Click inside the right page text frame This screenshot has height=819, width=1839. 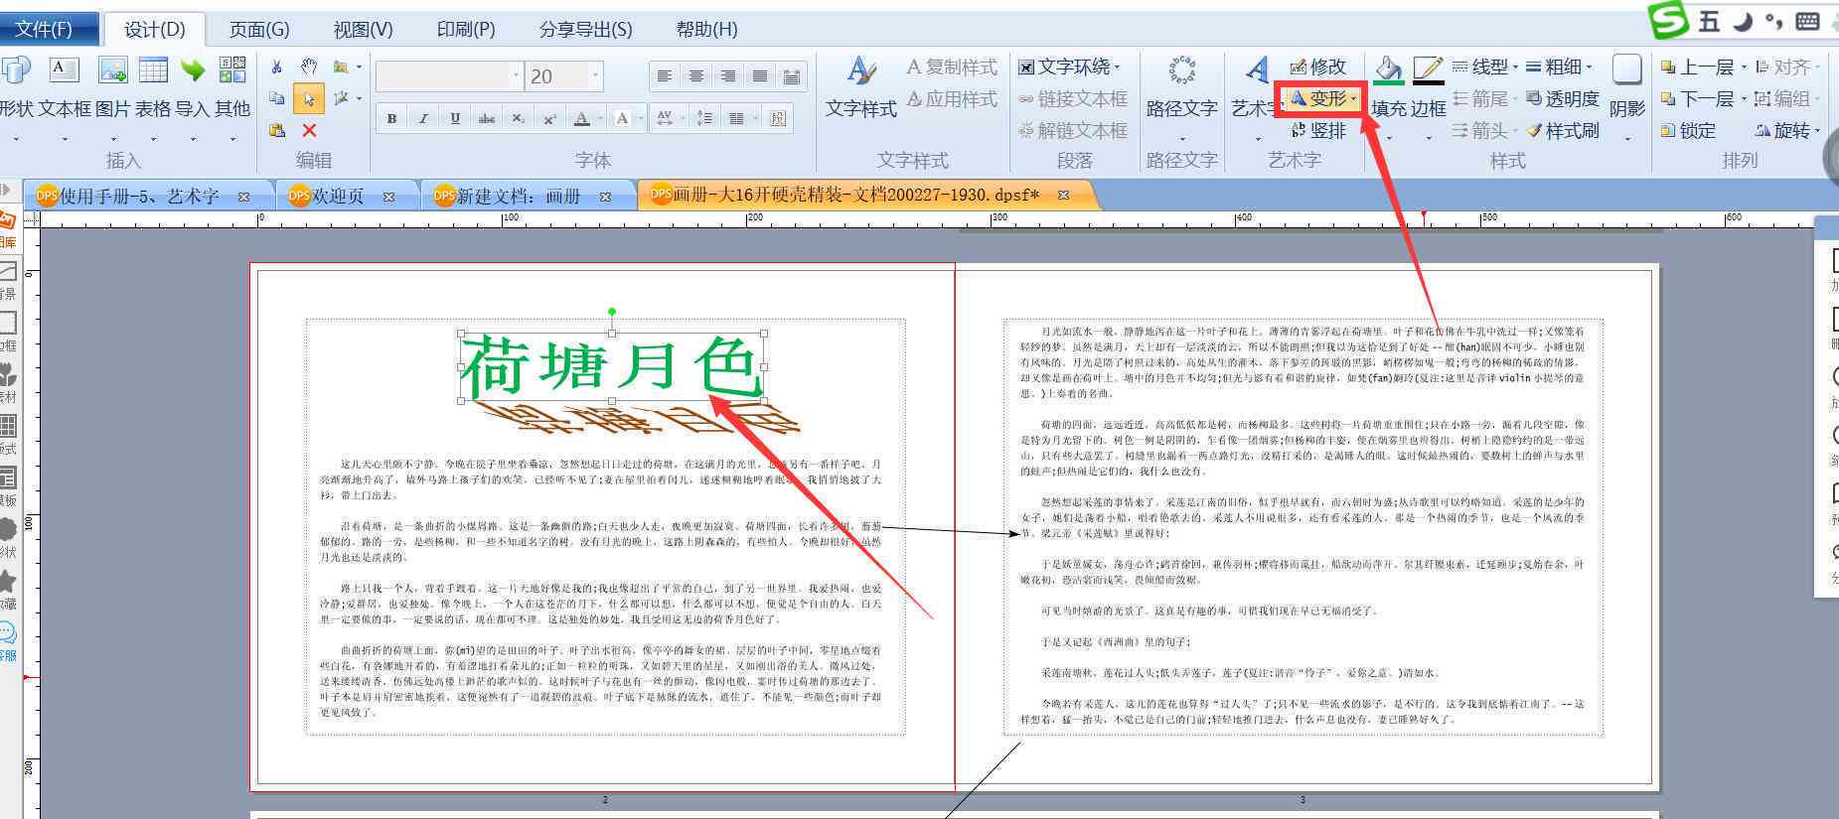pos(1303,526)
